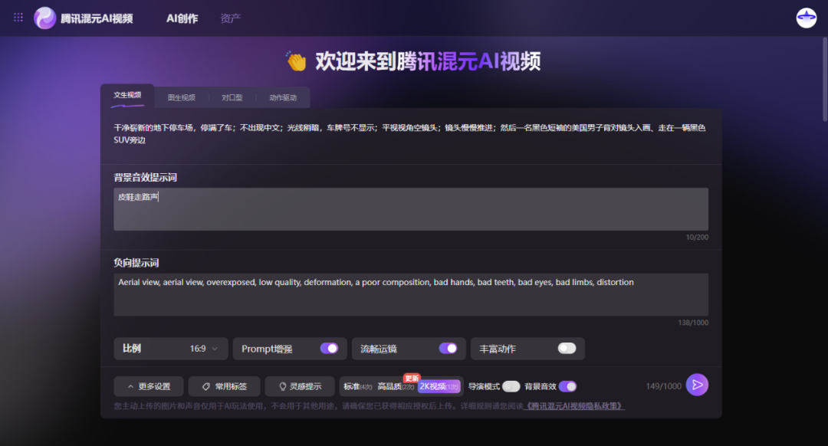The width and height of the screenshot is (828, 446).
Task: Open the 资产 menu in header
Action: pos(230,18)
